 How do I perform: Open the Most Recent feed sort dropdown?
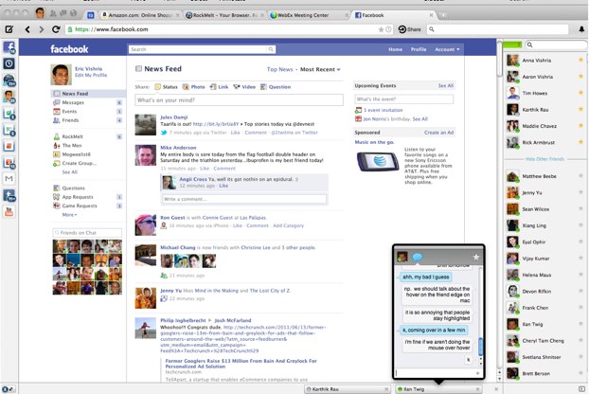coord(321,69)
